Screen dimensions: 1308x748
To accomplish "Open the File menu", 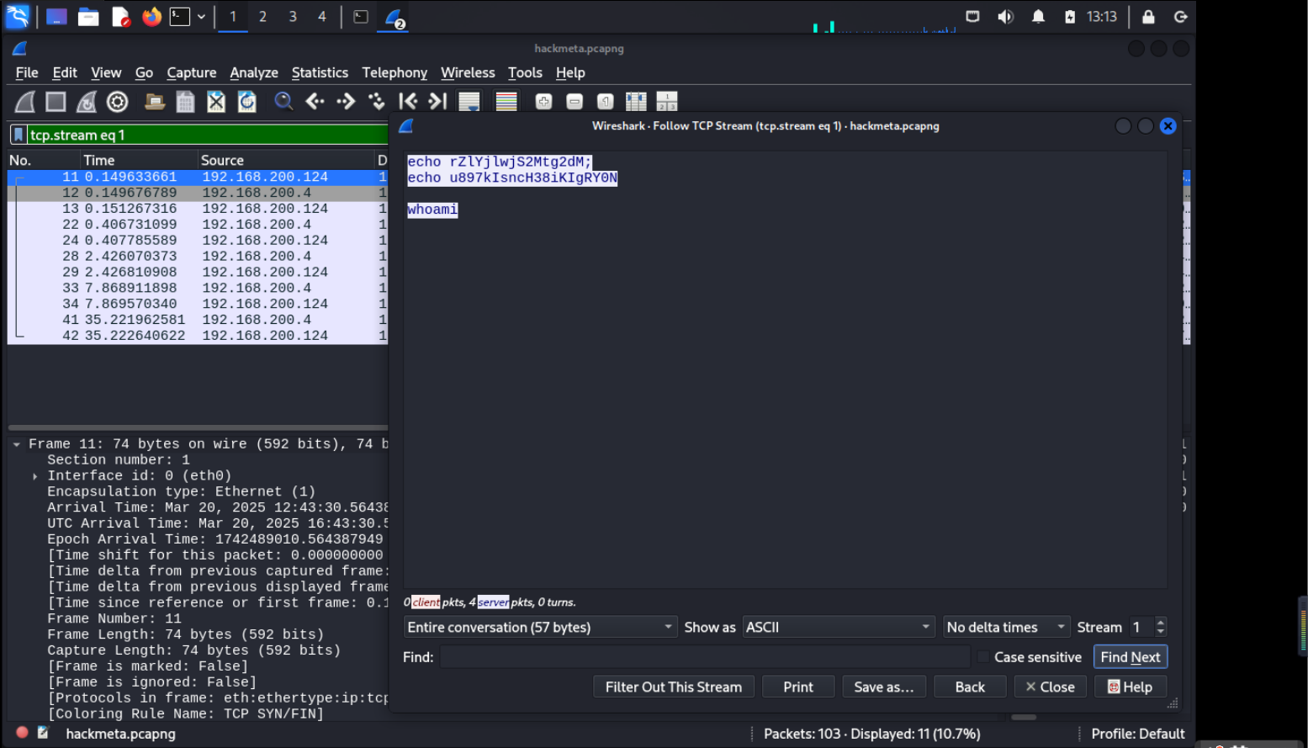I will 27,73.
